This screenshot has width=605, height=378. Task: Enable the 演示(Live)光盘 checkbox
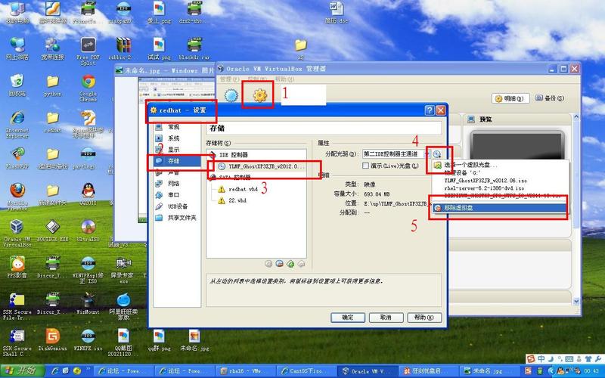[368, 166]
